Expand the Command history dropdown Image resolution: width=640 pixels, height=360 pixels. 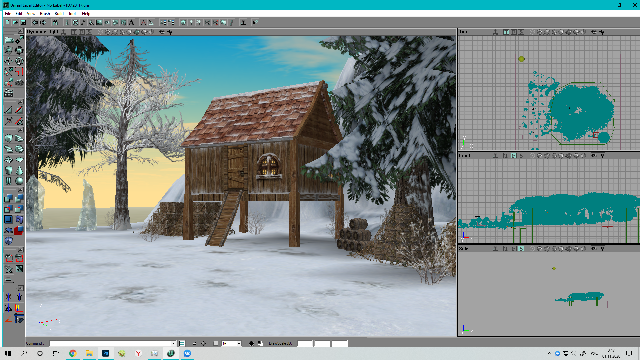173,344
